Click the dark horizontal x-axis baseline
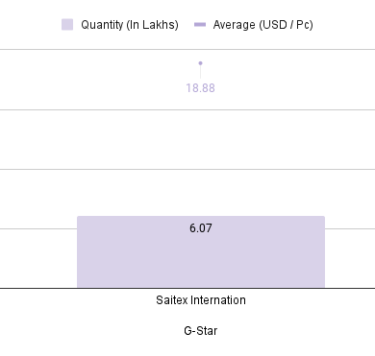Viewport: 375px width, 356px height. point(187,288)
